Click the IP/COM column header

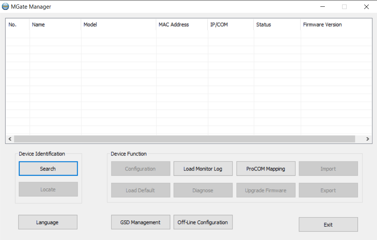[231, 24]
